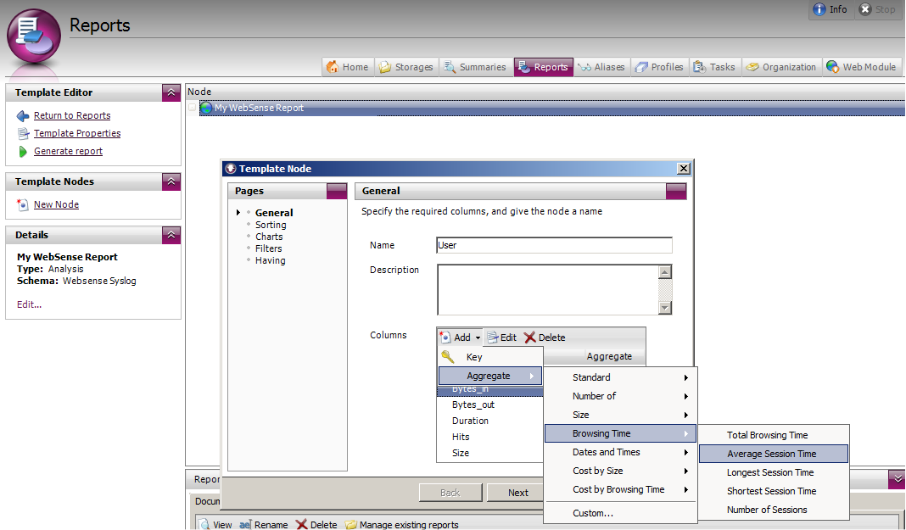Click the Rename button in bottom toolbar
The height and width of the screenshot is (530, 906).
264,524
